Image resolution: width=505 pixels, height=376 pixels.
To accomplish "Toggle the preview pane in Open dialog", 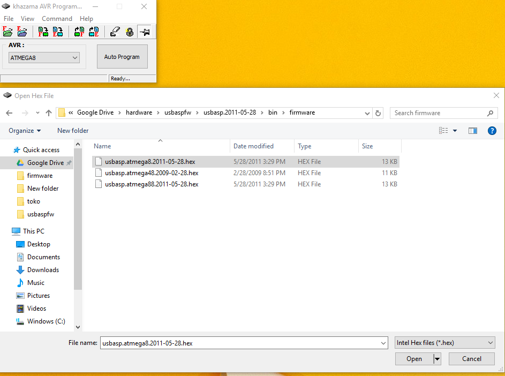I will [x=472, y=130].
